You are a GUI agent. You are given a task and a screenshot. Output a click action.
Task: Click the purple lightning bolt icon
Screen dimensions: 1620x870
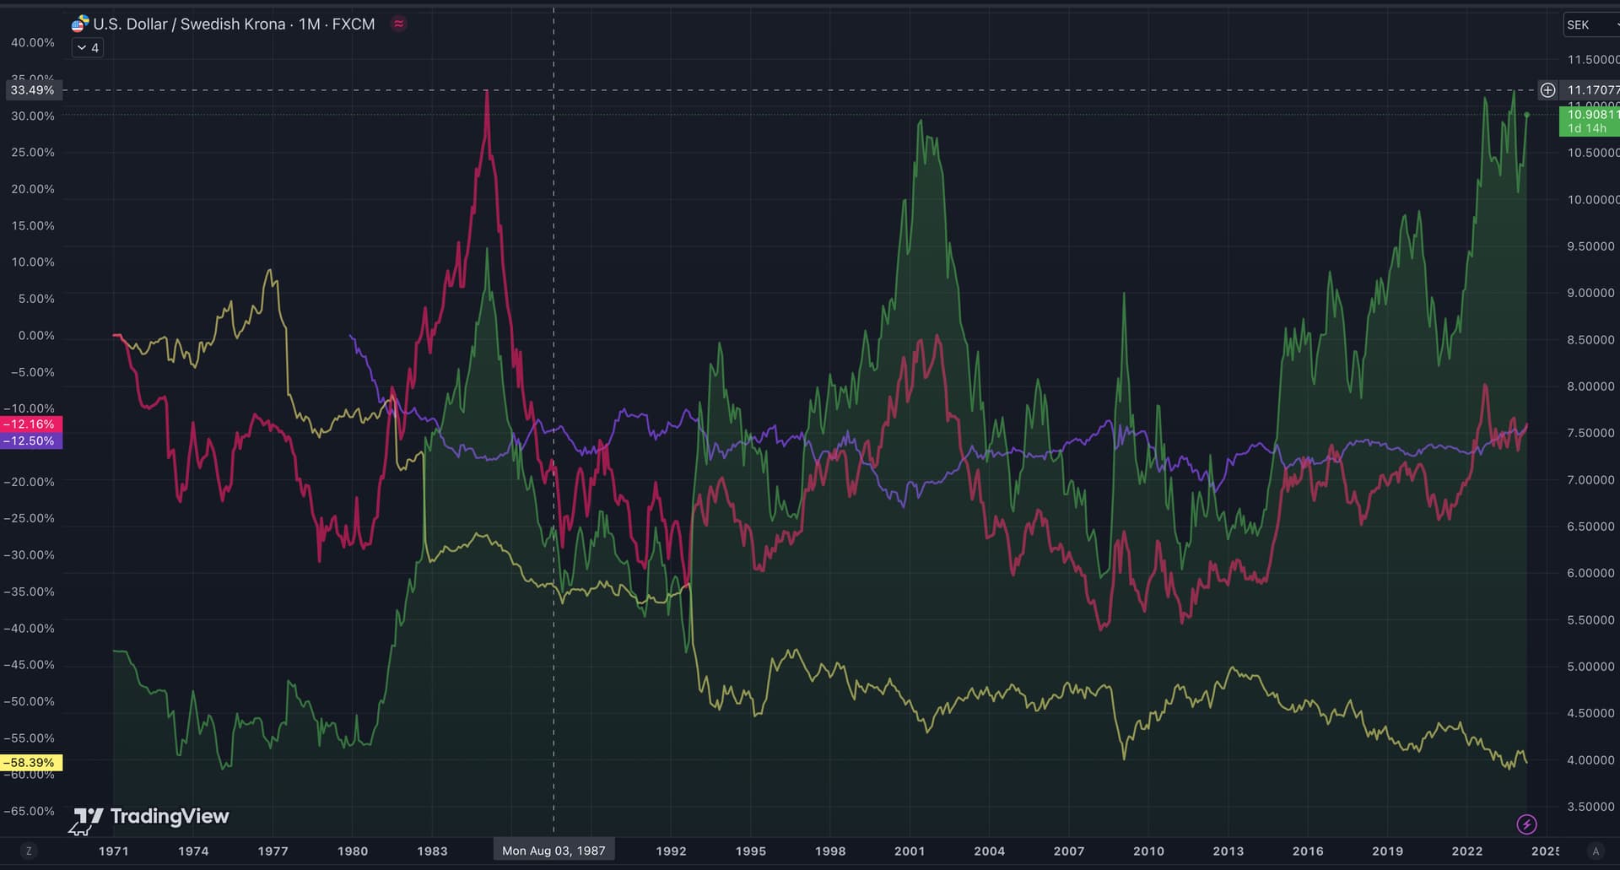pyautogui.click(x=1526, y=824)
